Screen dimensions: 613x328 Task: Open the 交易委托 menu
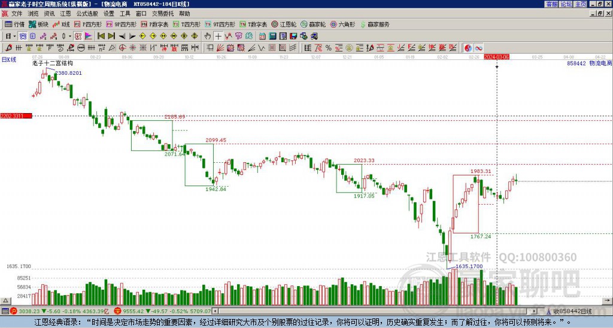coord(163,14)
